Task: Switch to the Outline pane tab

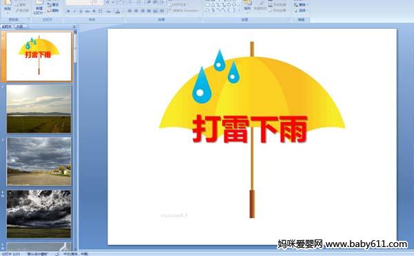Action: click(x=19, y=26)
